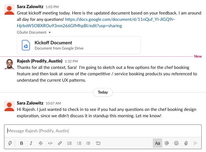
Task: Start an ordered numbered list
Action: pyautogui.click(x=69, y=143)
